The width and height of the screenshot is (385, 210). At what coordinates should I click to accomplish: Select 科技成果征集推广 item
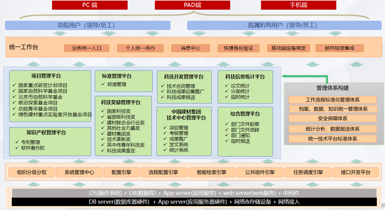[x=186, y=91]
